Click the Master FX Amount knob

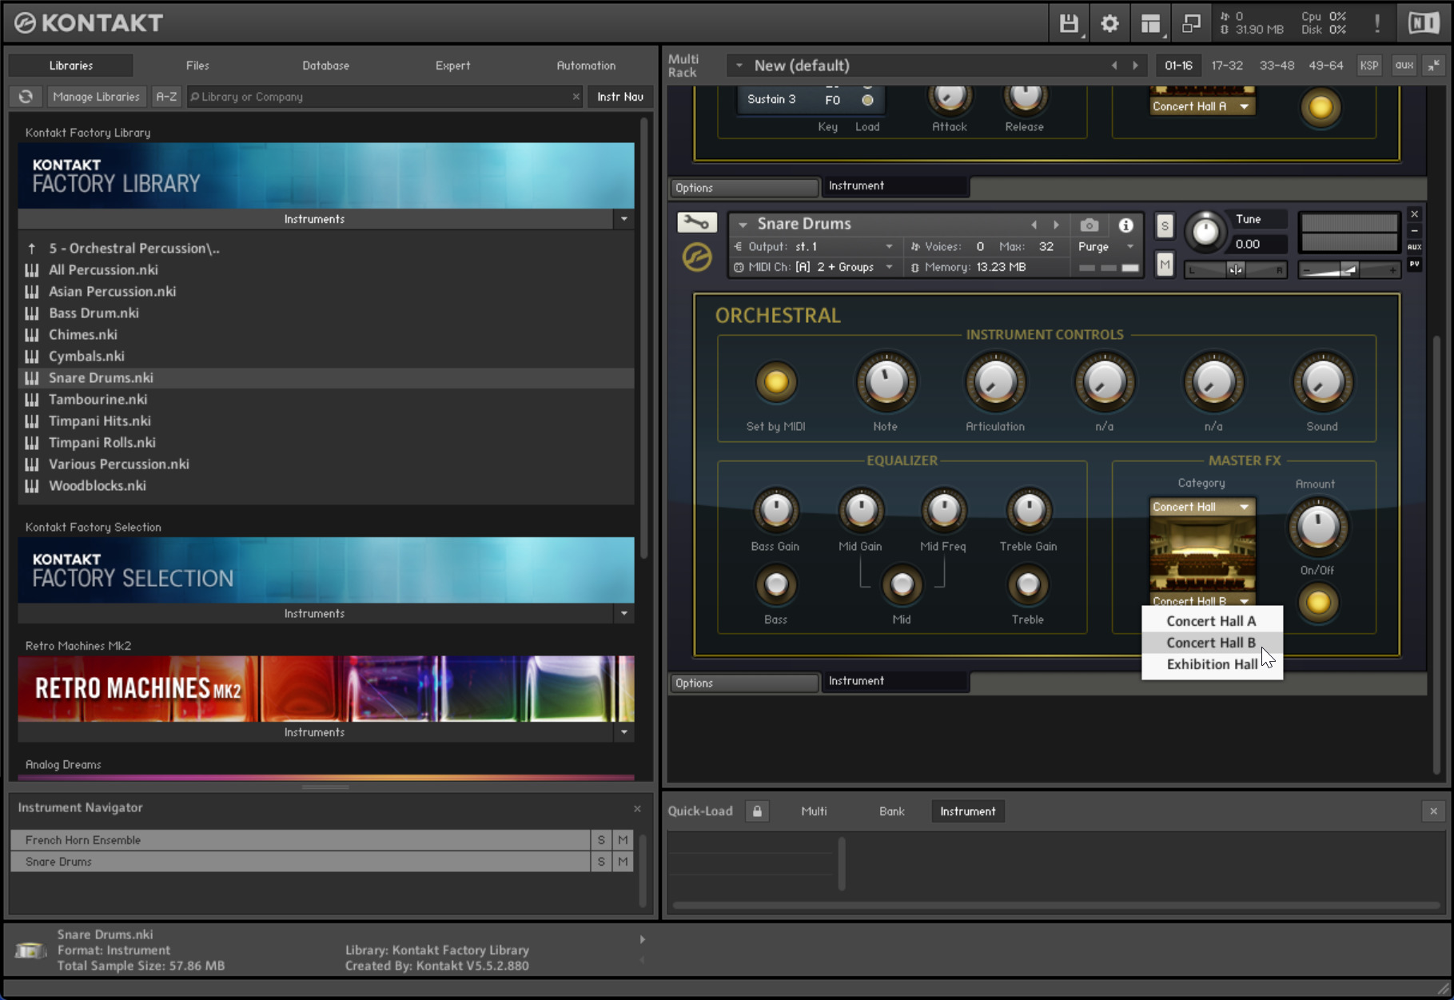click(x=1317, y=527)
